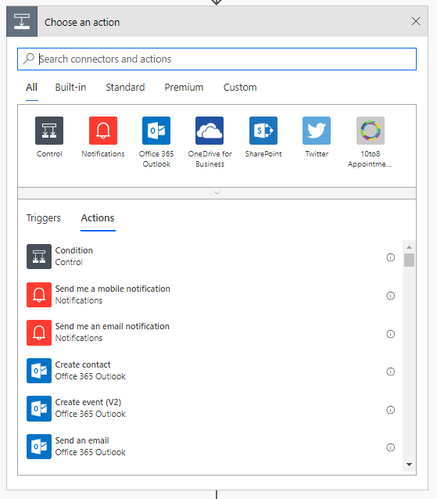This screenshot has width=437, height=499.
Task: Open the Triggers tab
Action: coord(43,218)
